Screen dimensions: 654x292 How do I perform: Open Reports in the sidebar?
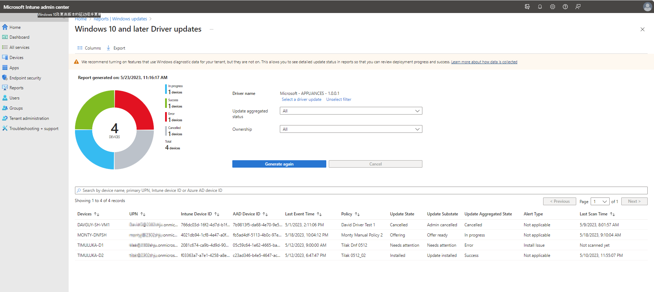pyautogui.click(x=16, y=88)
